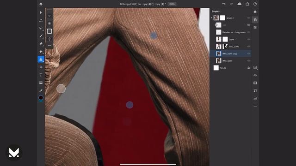Screen dimensions: 296x166
Task: Switch to detailed layer view
Action: (x=255, y=19)
